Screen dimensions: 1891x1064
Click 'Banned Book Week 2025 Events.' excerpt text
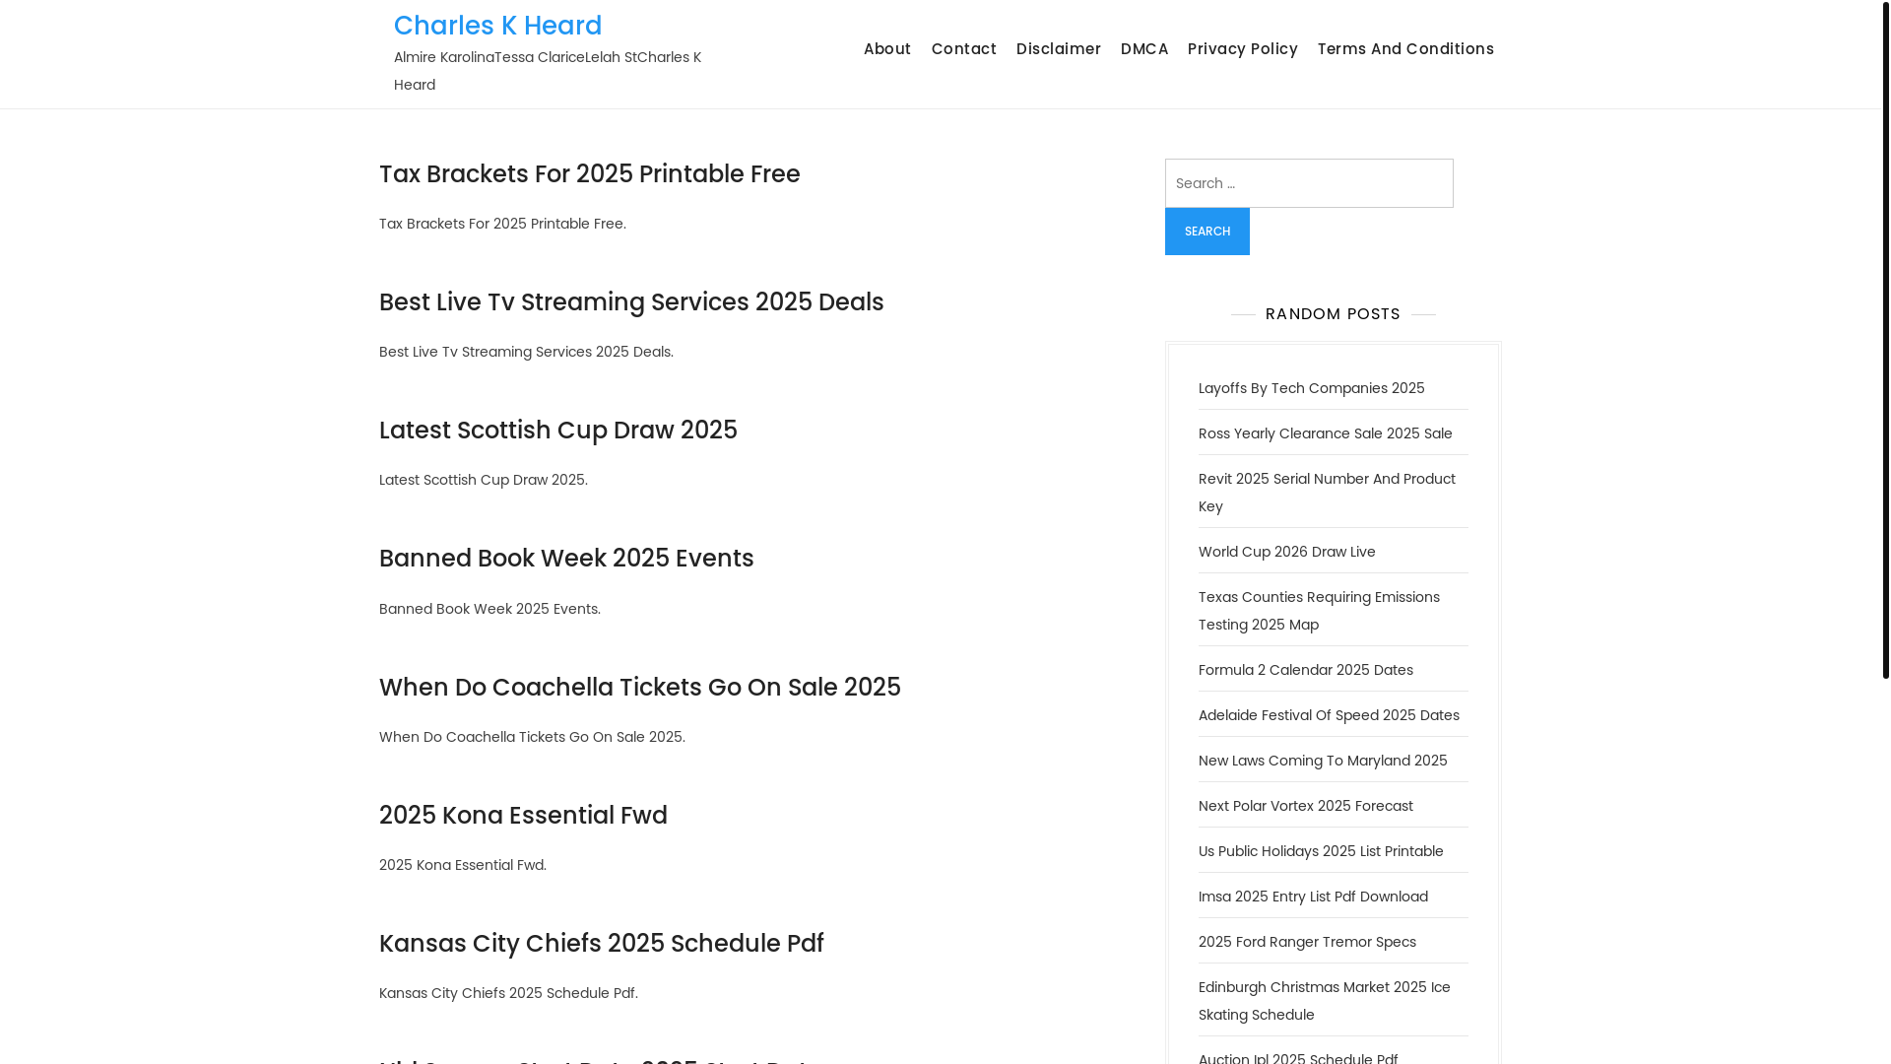coord(489,609)
